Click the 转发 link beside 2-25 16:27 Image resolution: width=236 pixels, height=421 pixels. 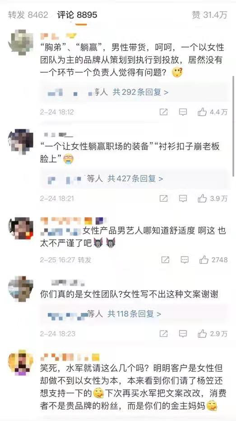[x=84, y=260]
